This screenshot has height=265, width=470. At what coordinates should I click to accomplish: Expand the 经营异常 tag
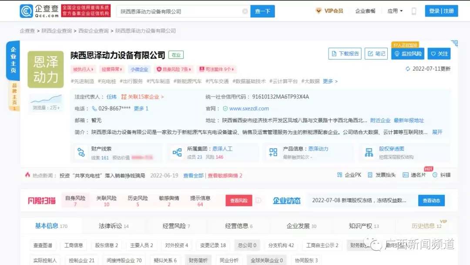point(111,69)
